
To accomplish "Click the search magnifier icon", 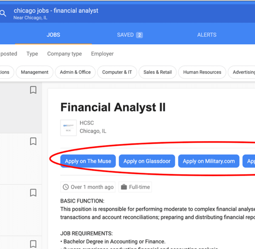I will click(3, 13).
